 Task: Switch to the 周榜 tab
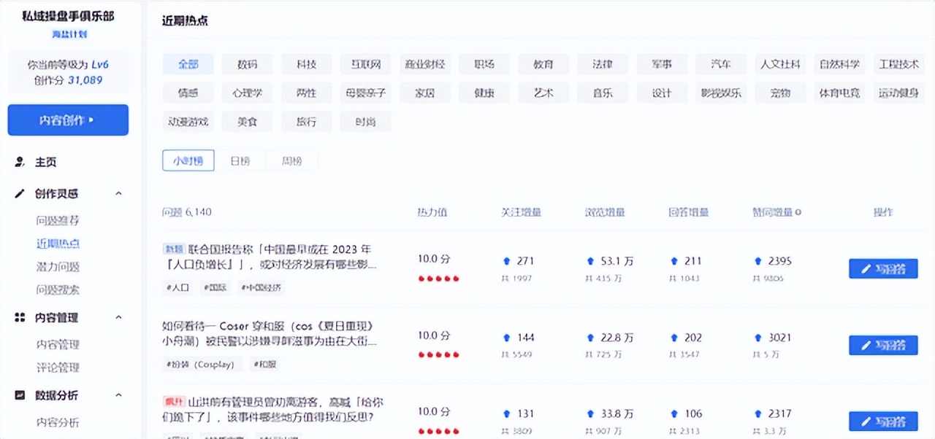click(x=292, y=161)
